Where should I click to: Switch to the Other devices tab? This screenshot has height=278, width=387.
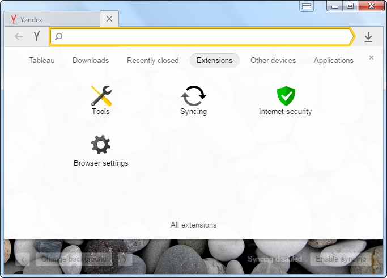click(273, 60)
